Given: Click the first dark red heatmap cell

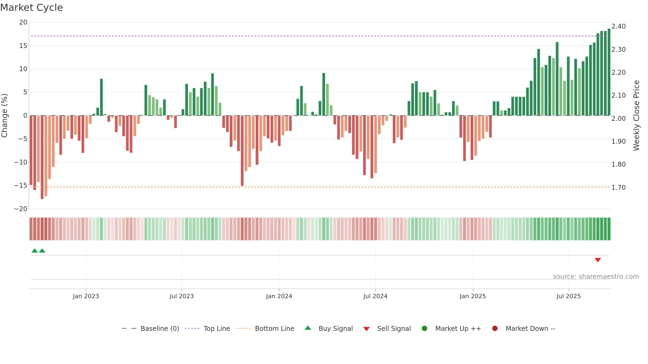Looking at the screenshot, I should point(31,229).
